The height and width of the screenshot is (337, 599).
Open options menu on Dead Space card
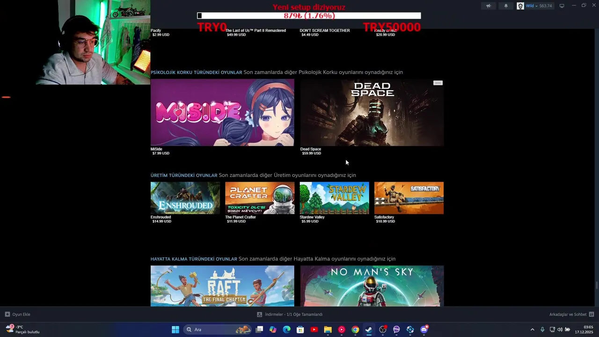(438, 83)
